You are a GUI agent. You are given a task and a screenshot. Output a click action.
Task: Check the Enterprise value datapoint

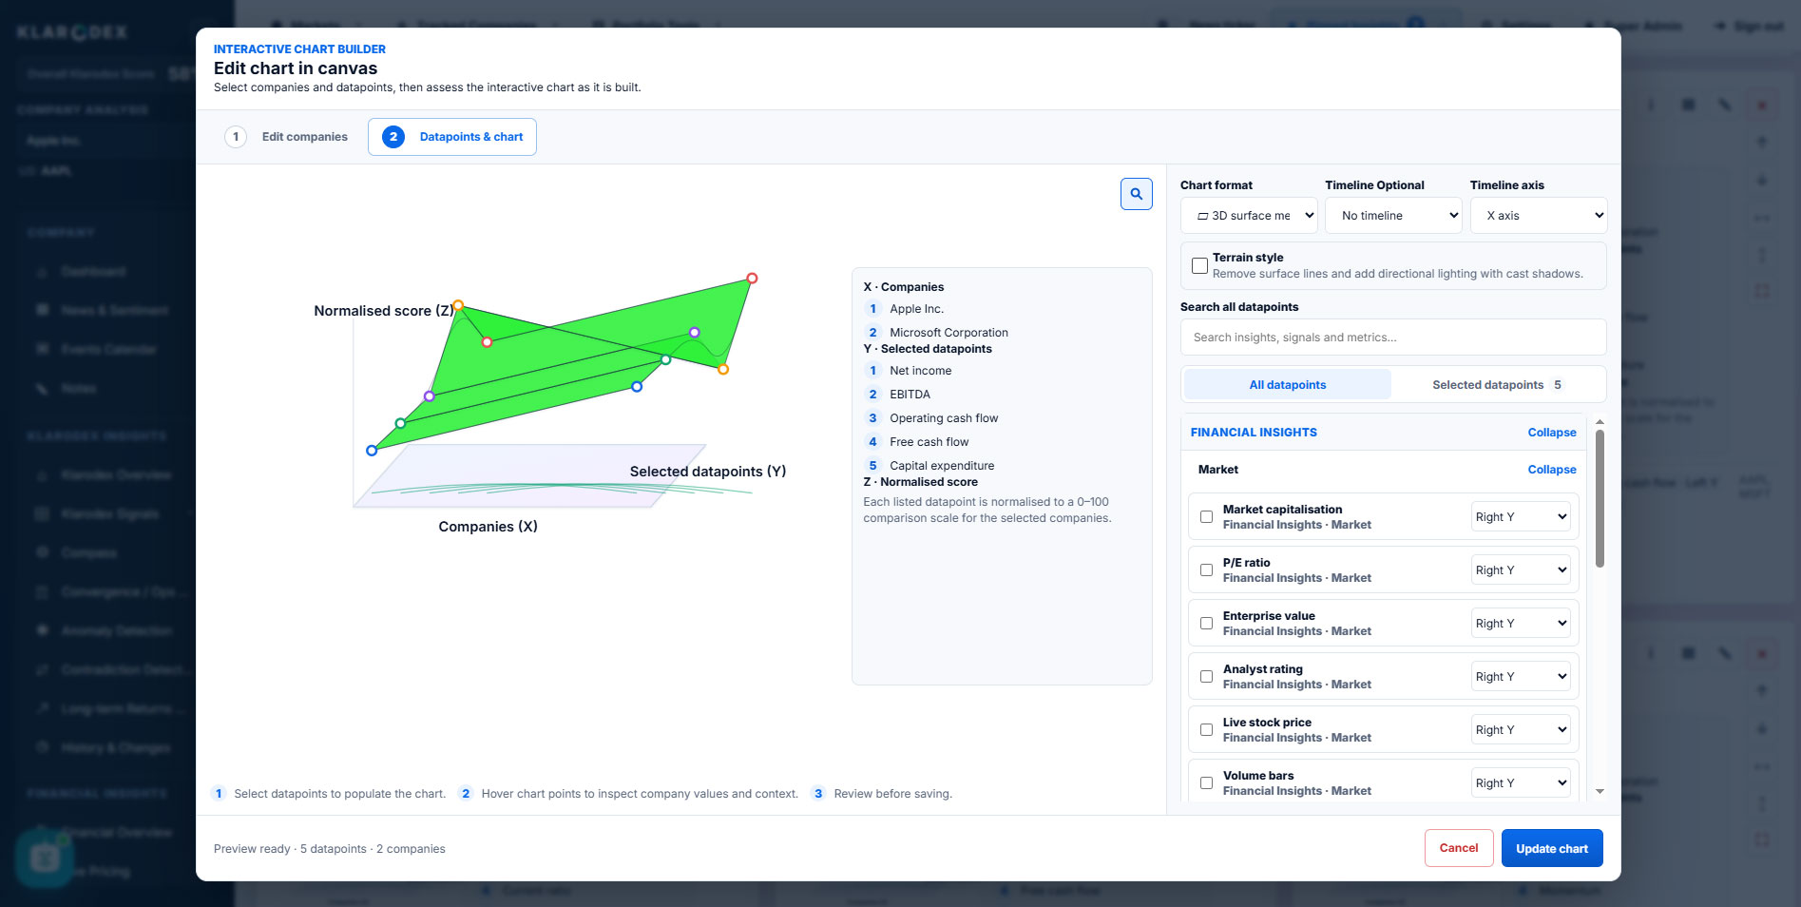(1206, 624)
